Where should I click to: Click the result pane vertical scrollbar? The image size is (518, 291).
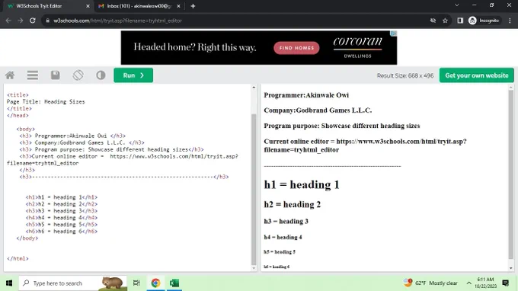(x=511, y=175)
